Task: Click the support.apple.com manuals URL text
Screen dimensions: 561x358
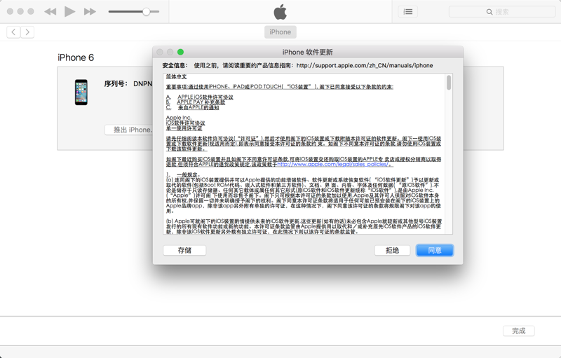Action: [x=365, y=65]
